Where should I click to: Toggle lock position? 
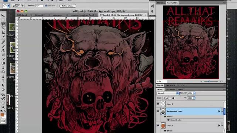coord(170,98)
